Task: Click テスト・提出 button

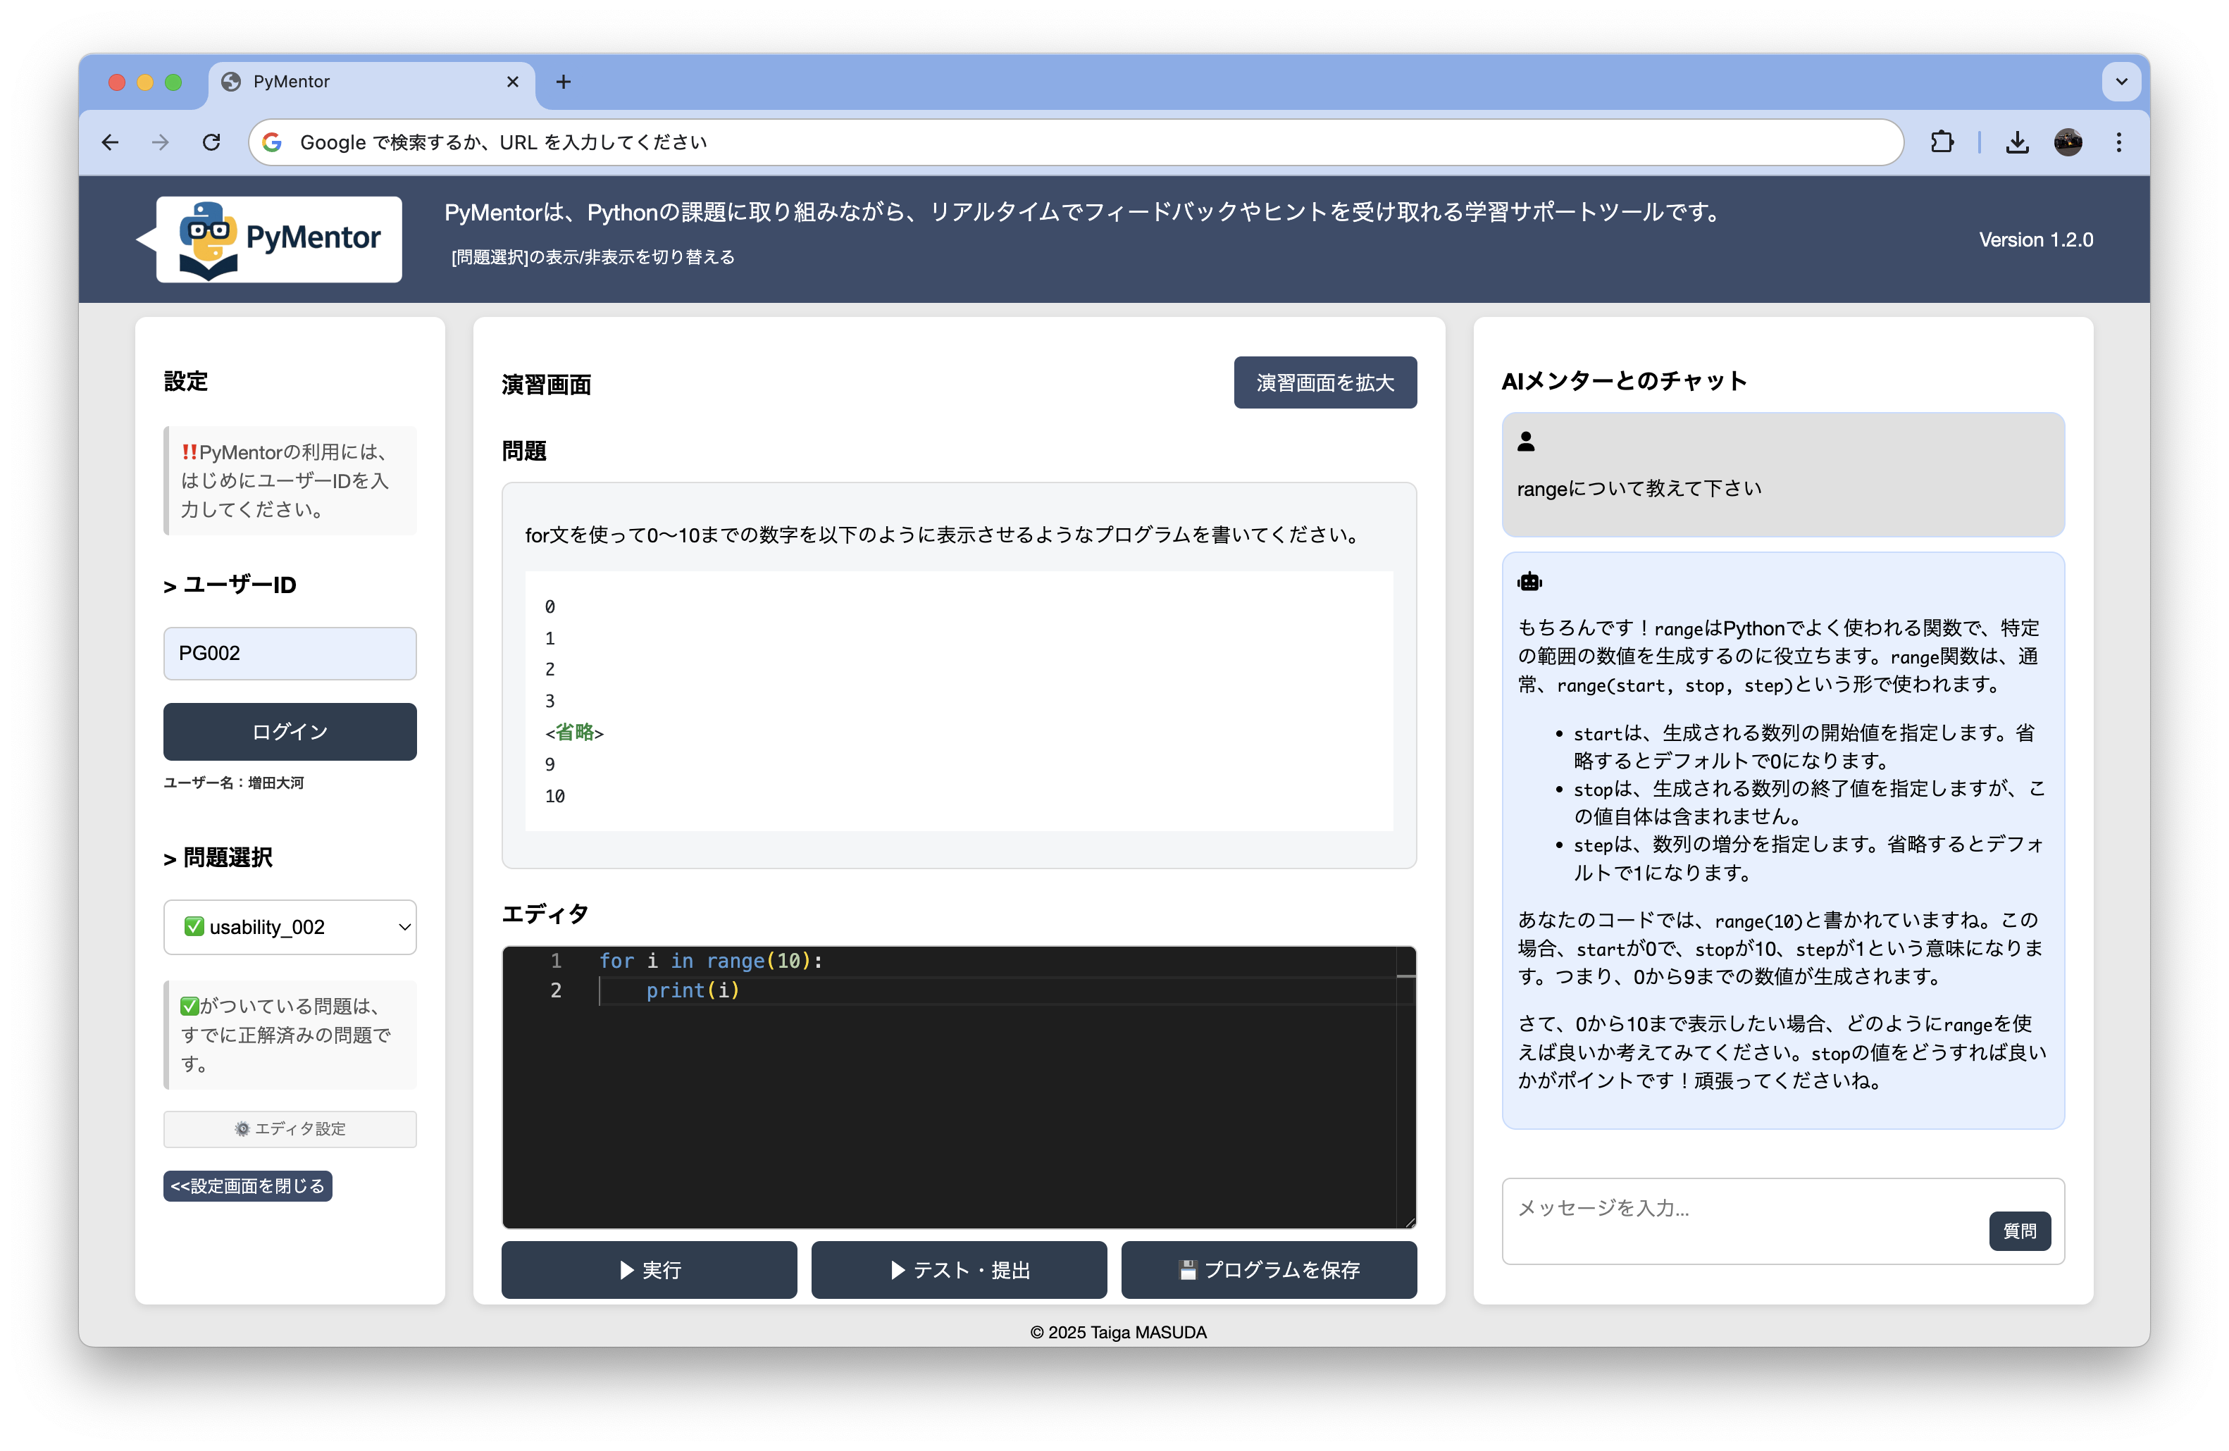Action: [959, 1270]
